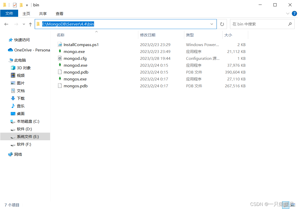Expand the ribbon with the chevron
The height and width of the screenshot is (209, 298).
coord(288,13)
